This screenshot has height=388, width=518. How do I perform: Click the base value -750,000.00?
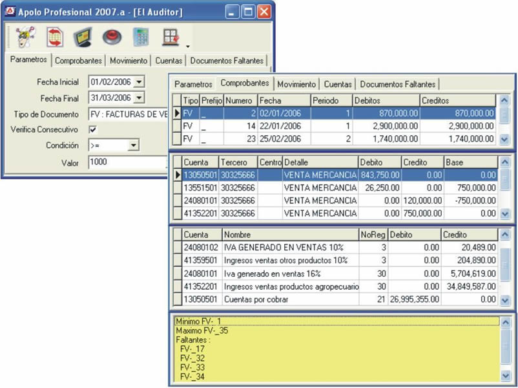point(474,200)
